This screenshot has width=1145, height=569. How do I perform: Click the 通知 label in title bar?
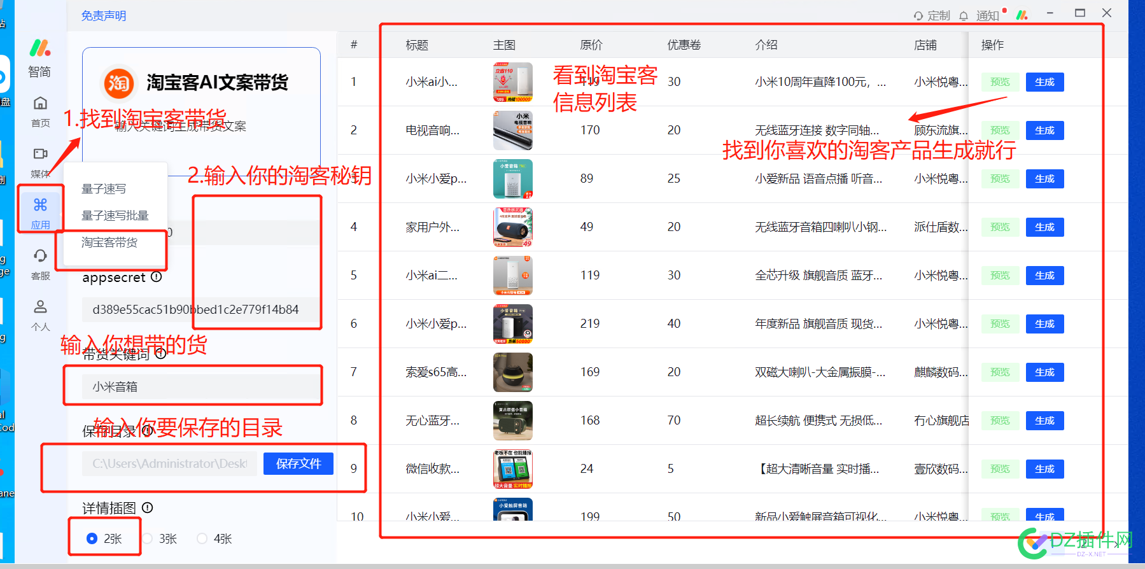click(x=988, y=16)
